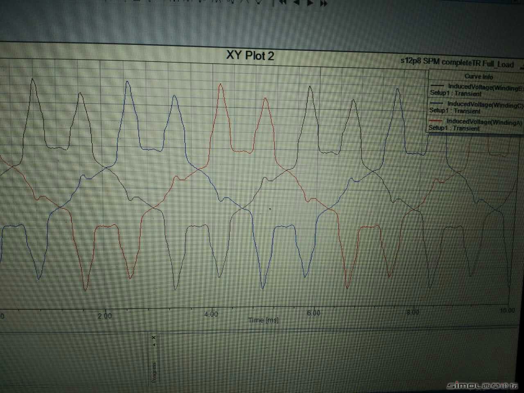Click the black WindingB legend line sample
This screenshot has width=524, height=393.
tap(437, 86)
